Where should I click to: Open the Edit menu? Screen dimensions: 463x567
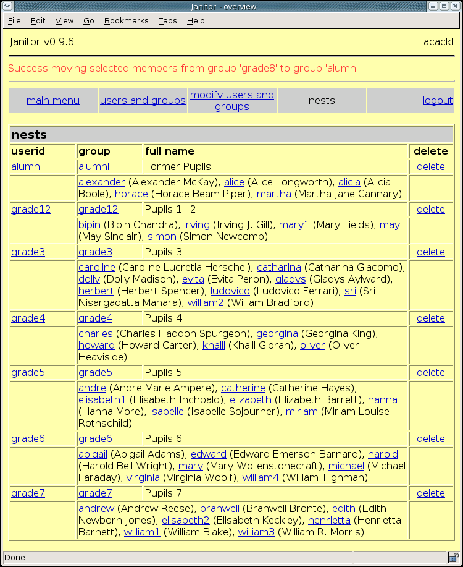[38, 21]
